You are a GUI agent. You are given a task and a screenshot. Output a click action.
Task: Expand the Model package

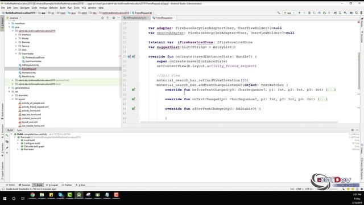coord(16,38)
